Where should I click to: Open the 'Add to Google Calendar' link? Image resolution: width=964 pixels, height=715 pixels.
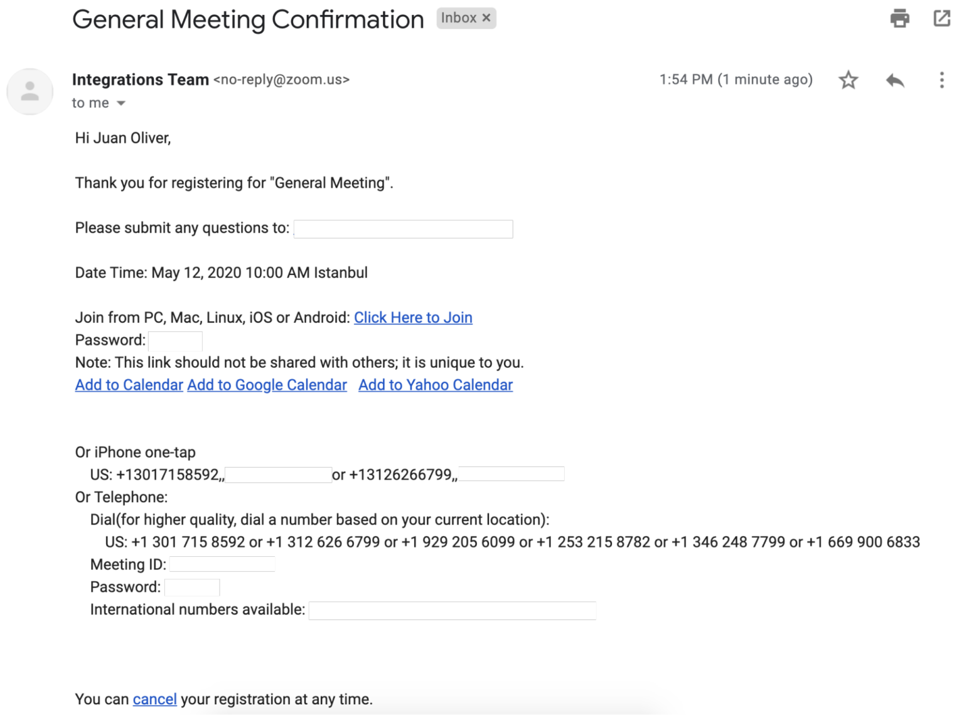pyautogui.click(x=266, y=384)
